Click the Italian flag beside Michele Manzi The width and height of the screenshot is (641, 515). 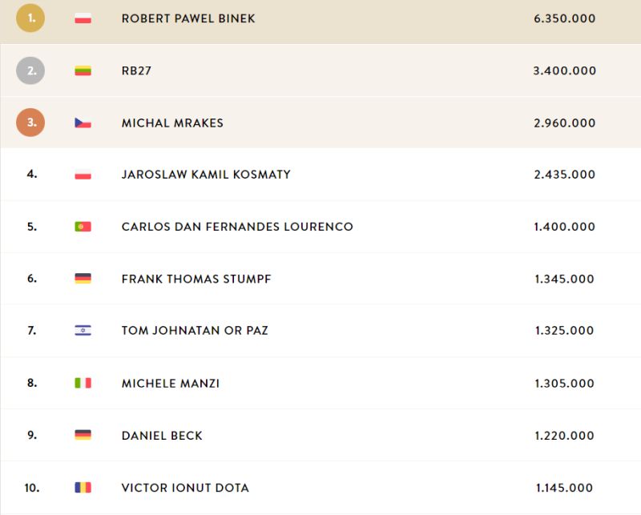(83, 383)
